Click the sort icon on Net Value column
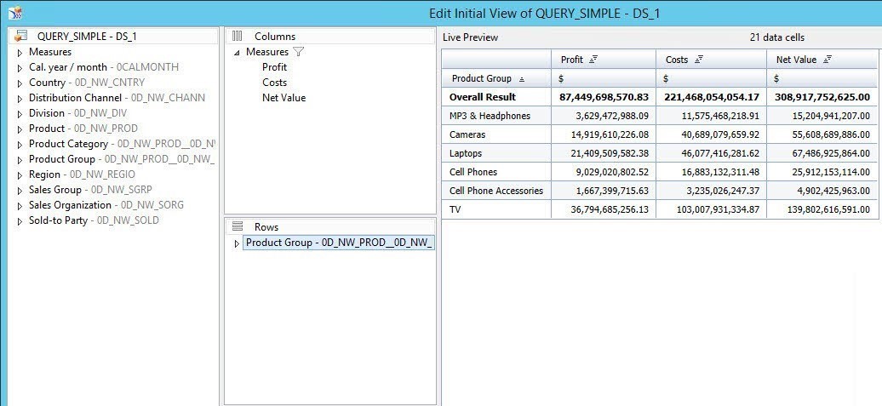The width and height of the screenshot is (882, 406). coord(828,60)
